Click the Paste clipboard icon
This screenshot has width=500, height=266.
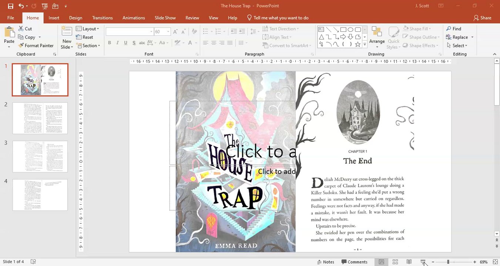pos(9,37)
